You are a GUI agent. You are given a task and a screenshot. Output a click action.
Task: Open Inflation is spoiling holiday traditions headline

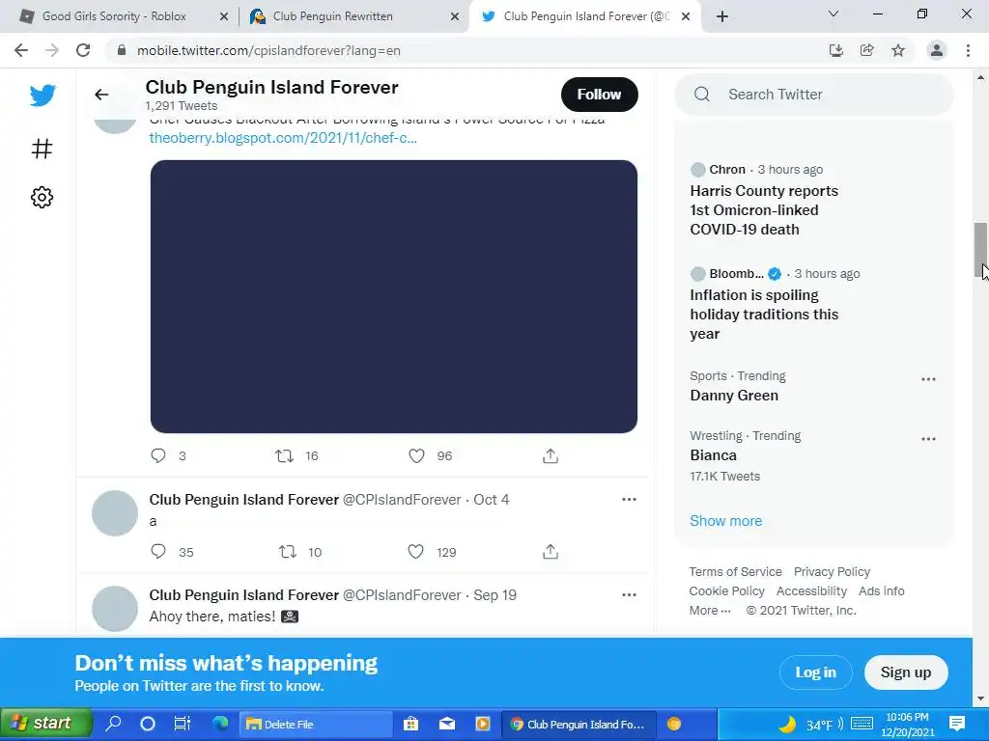click(764, 315)
